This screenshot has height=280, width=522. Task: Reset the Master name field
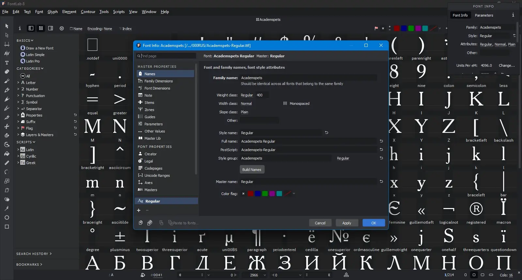[x=381, y=181]
